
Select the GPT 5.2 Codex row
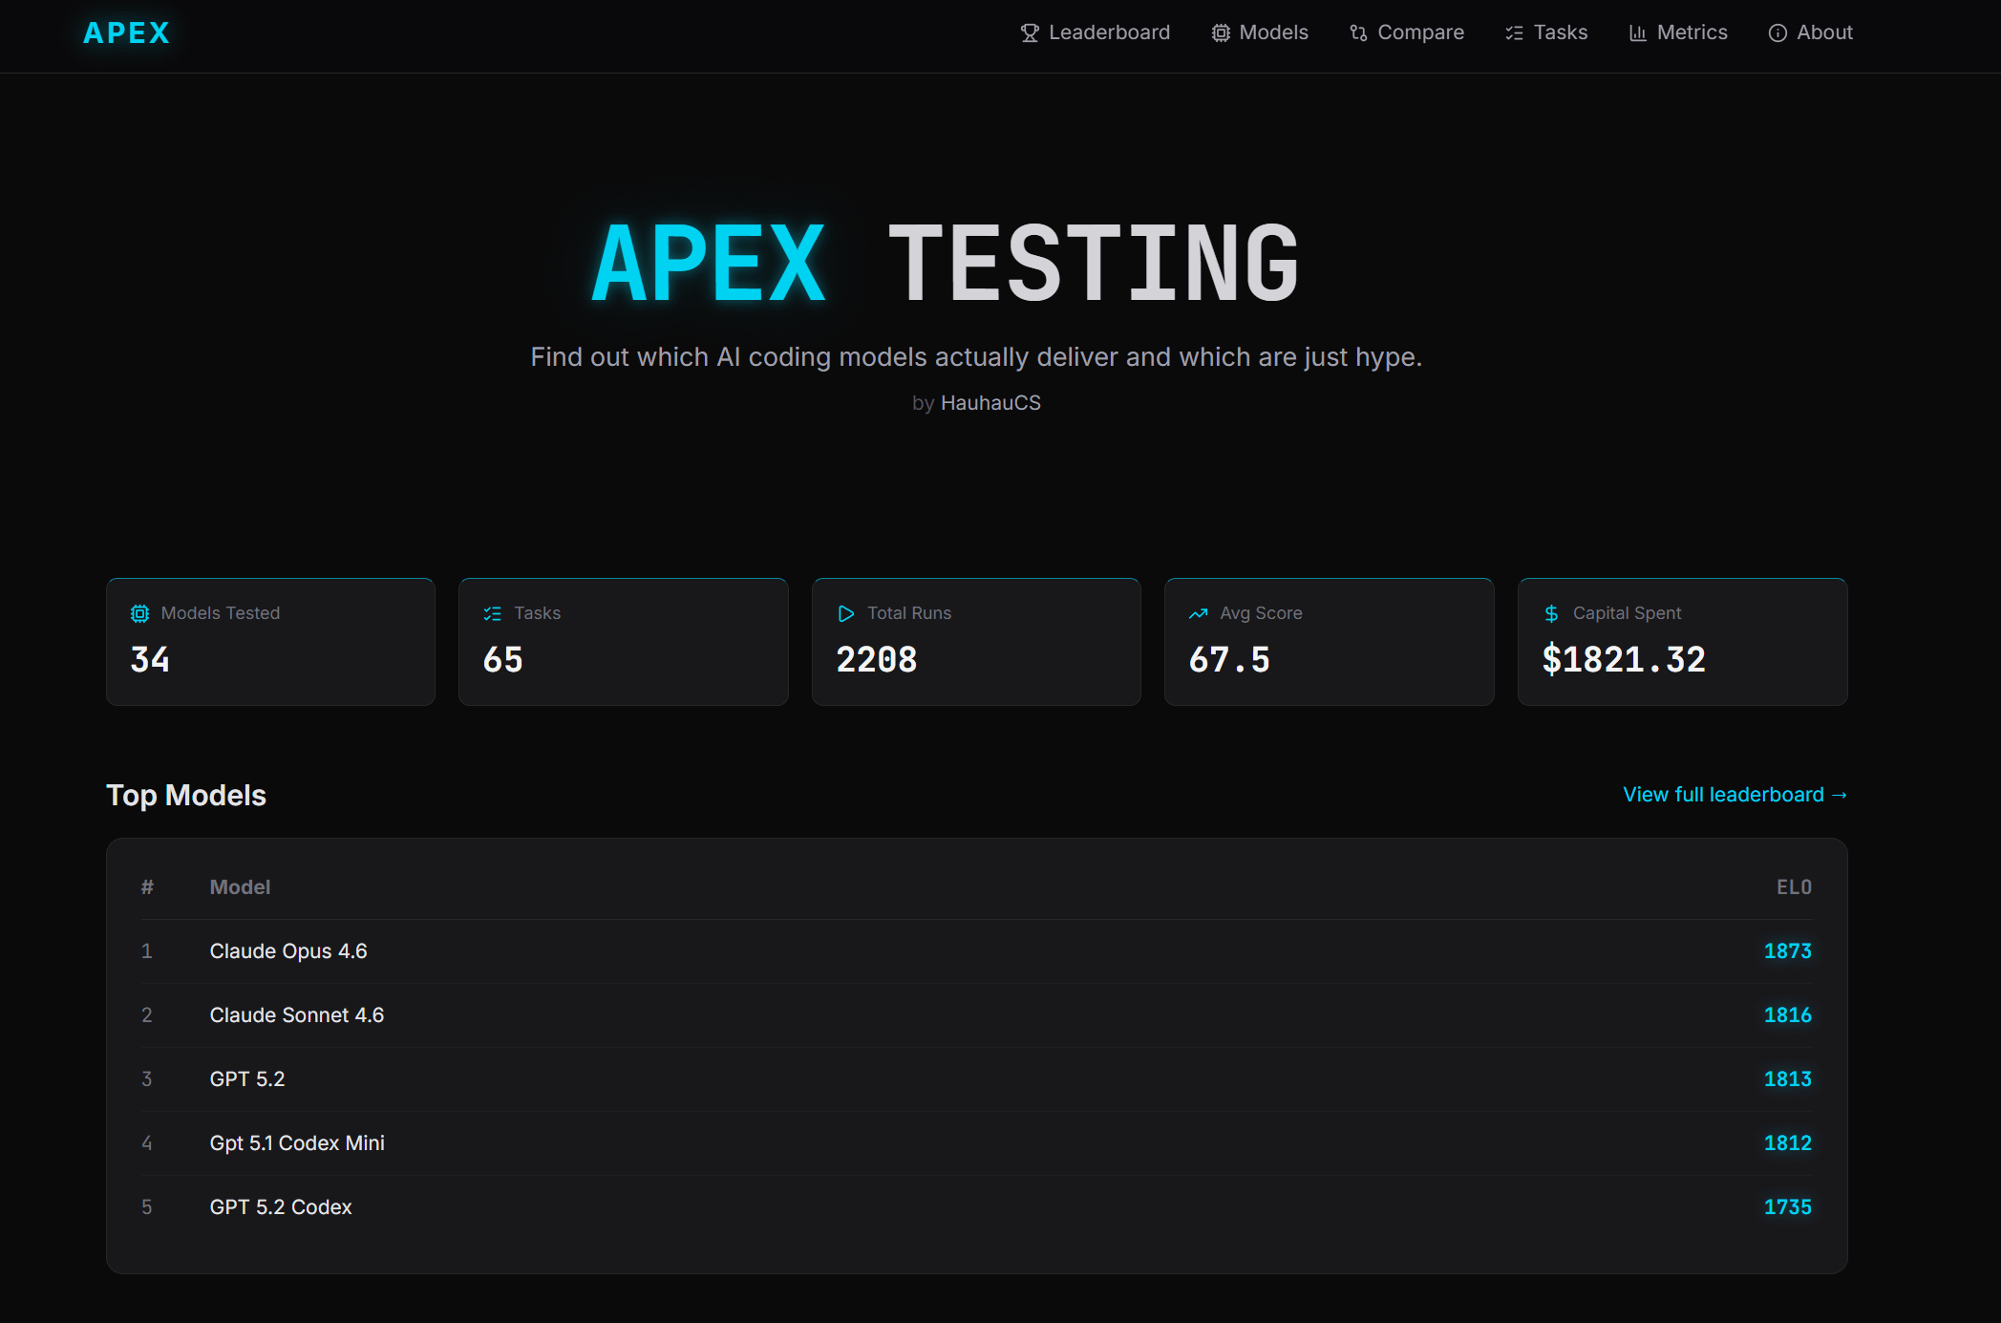coord(281,1207)
